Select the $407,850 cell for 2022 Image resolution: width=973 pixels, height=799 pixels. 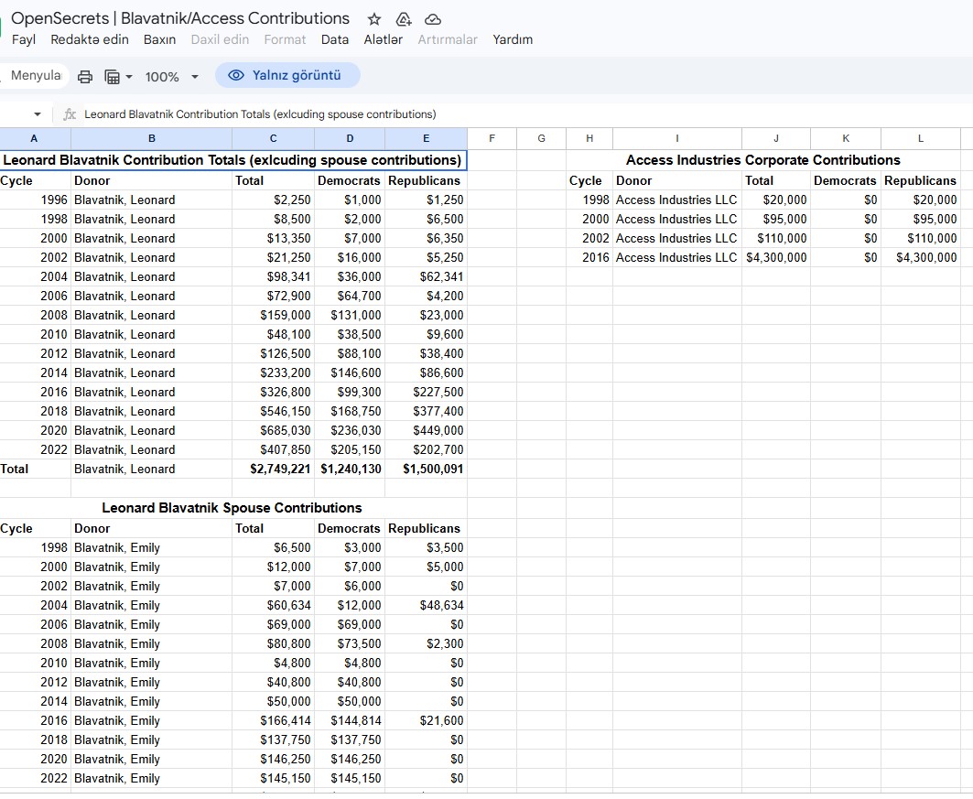coord(273,449)
